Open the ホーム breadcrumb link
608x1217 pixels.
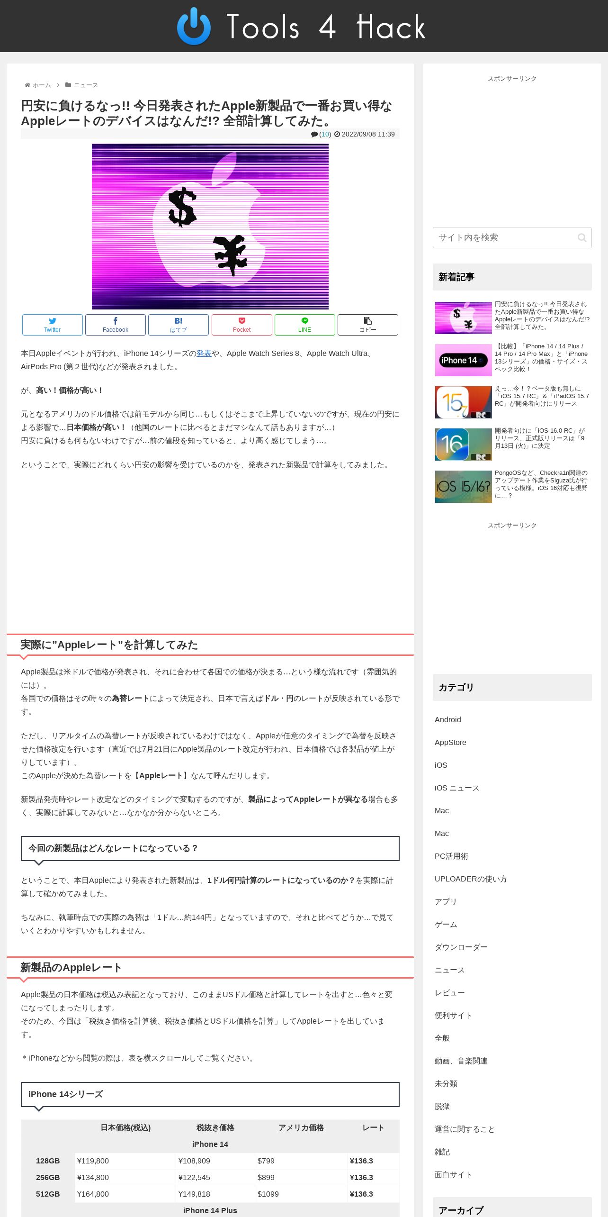[x=42, y=85]
